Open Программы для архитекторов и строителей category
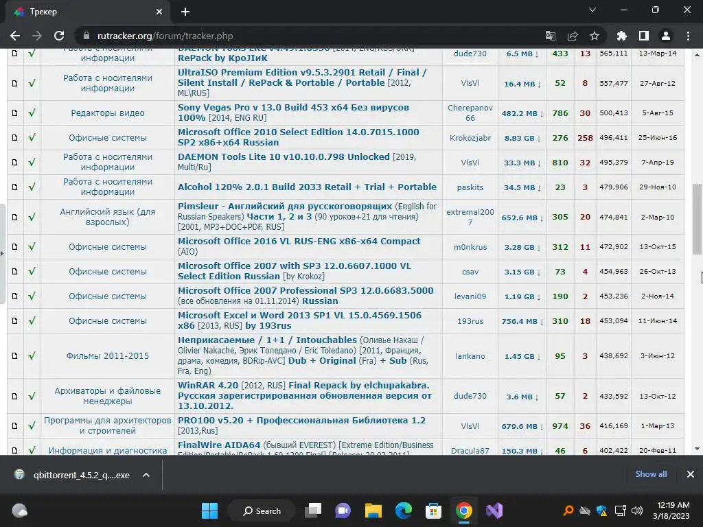703x527 pixels. [x=108, y=425]
